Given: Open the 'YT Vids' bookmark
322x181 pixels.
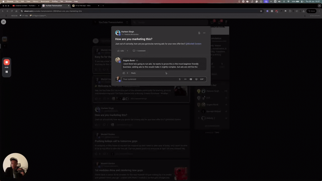Looking at the screenshot, I should tap(24, 16).
